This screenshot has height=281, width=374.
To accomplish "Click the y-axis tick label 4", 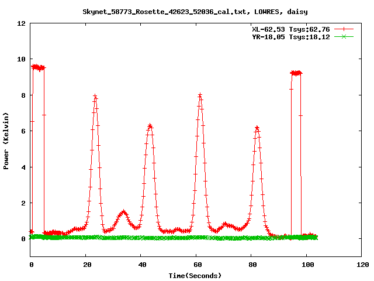I will click(23, 167).
